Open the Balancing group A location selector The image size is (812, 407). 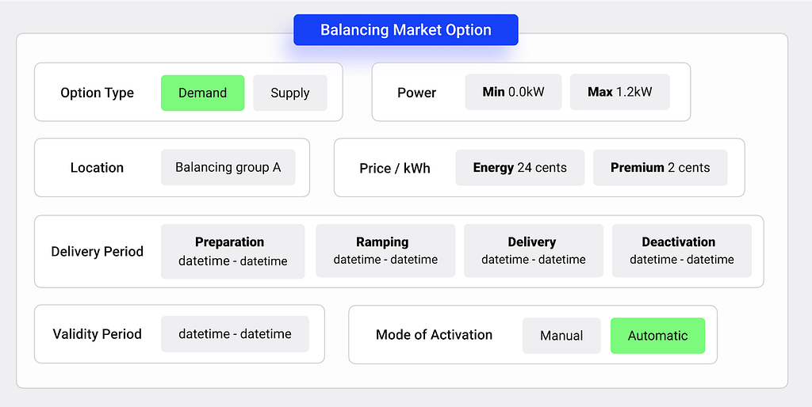(x=228, y=168)
